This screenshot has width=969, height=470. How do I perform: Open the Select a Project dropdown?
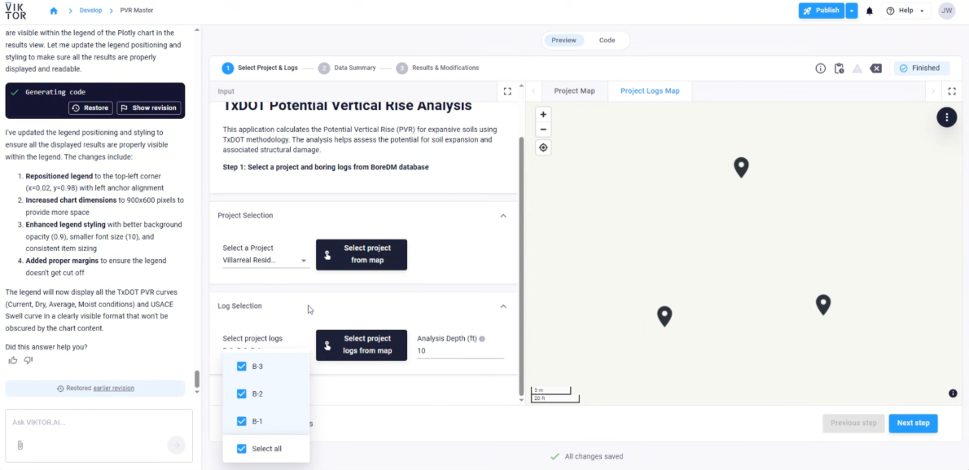click(x=265, y=261)
